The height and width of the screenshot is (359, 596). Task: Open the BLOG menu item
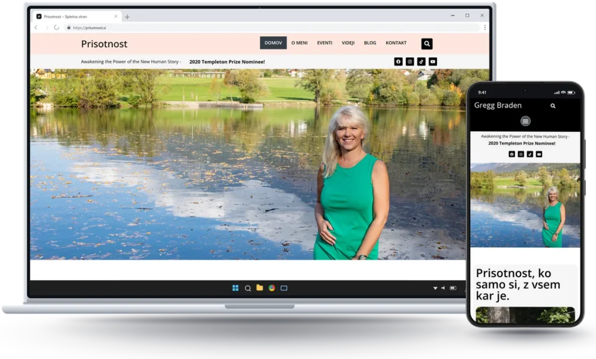(370, 43)
